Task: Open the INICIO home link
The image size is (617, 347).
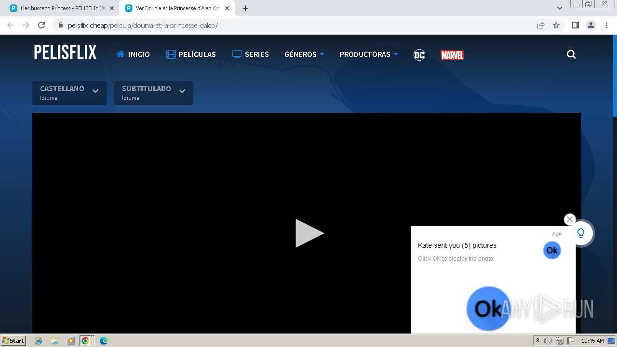Action: tap(133, 54)
